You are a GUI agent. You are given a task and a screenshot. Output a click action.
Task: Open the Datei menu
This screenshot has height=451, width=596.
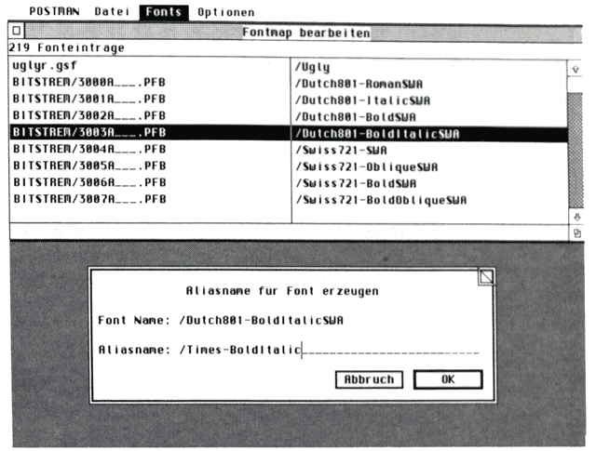tap(112, 12)
